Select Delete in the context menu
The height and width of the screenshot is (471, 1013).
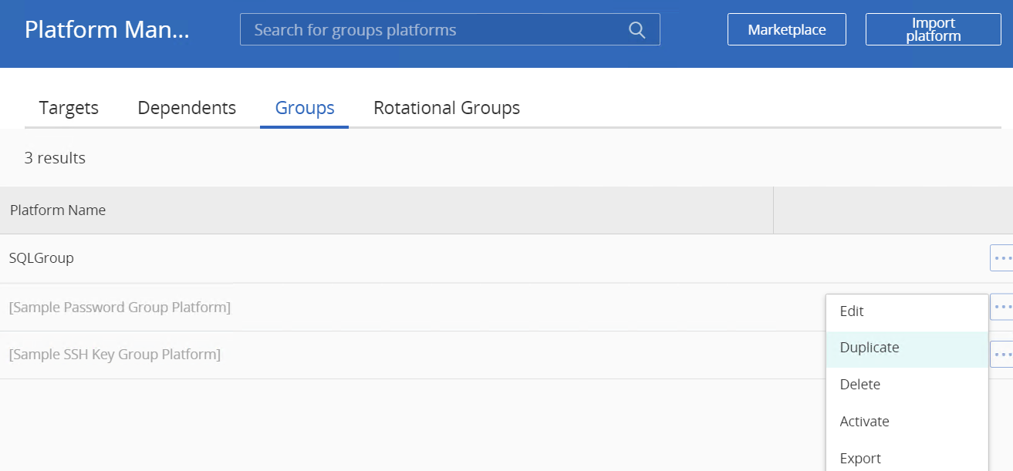click(907, 385)
